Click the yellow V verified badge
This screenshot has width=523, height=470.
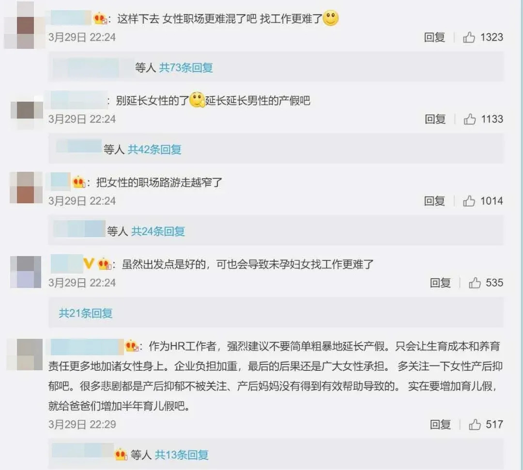point(89,264)
